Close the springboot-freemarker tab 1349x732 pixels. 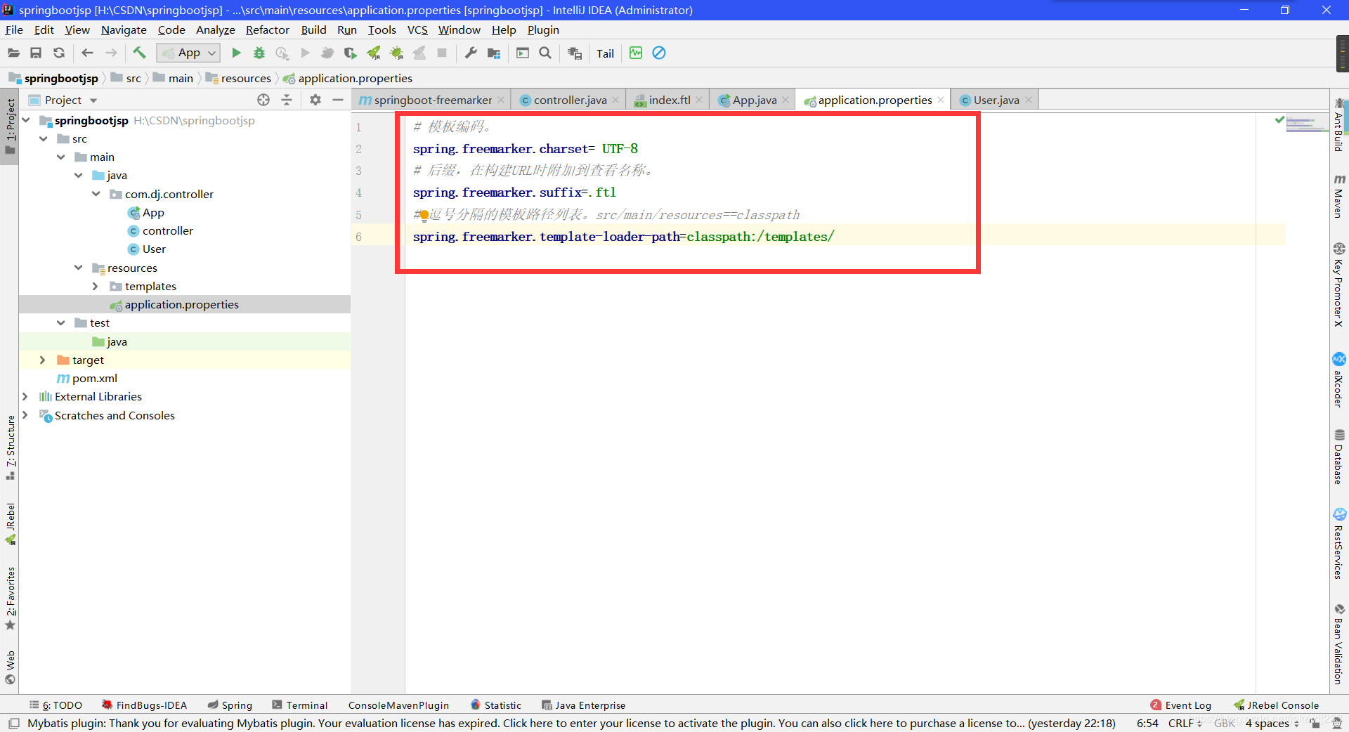[501, 100]
